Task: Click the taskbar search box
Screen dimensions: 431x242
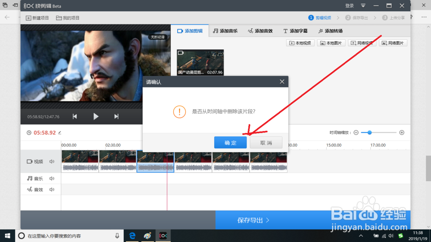Action: [x=69, y=236]
